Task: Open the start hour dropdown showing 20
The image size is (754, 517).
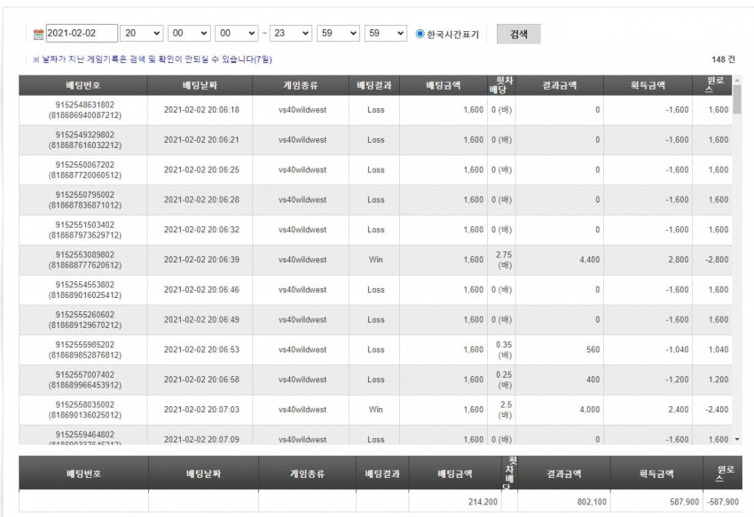Action: pyautogui.click(x=141, y=33)
